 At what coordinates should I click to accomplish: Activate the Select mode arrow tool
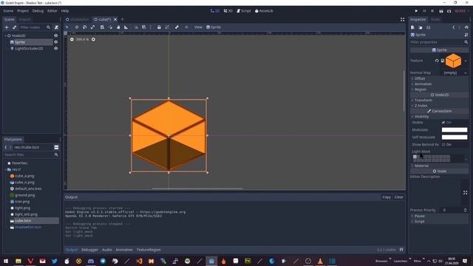pyautogui.click(x=67, y=27)
